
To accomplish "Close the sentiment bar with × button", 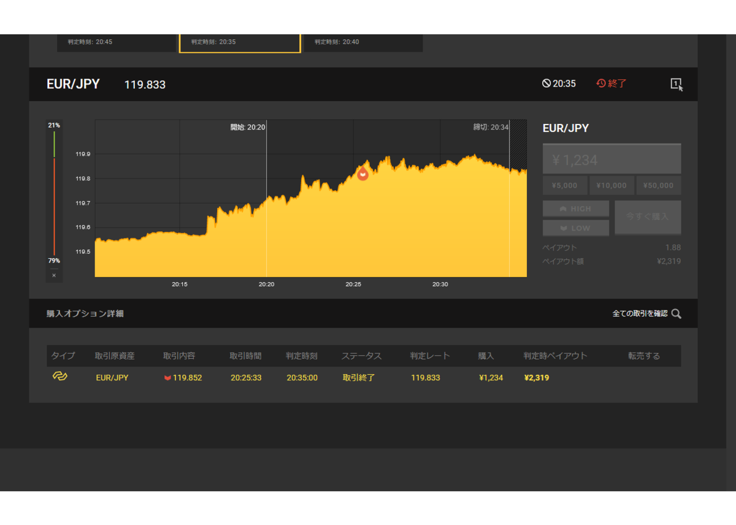I will 54,275.
